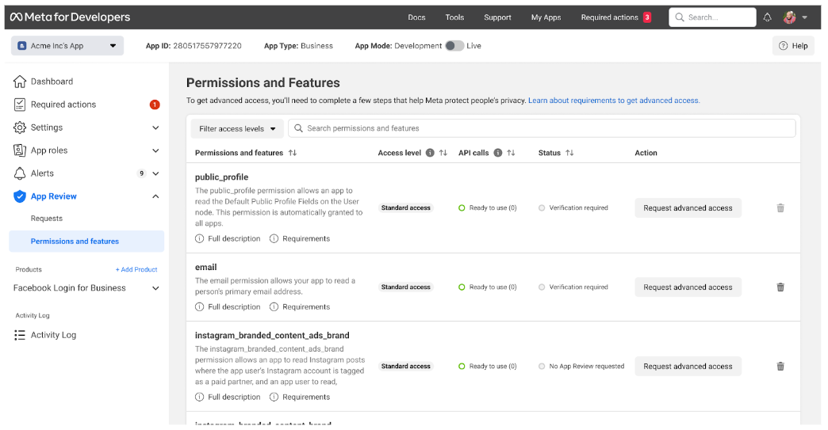Open the profile dropdown arrow
The height and width of the screenshot is (430, 828).
(805, 17)
